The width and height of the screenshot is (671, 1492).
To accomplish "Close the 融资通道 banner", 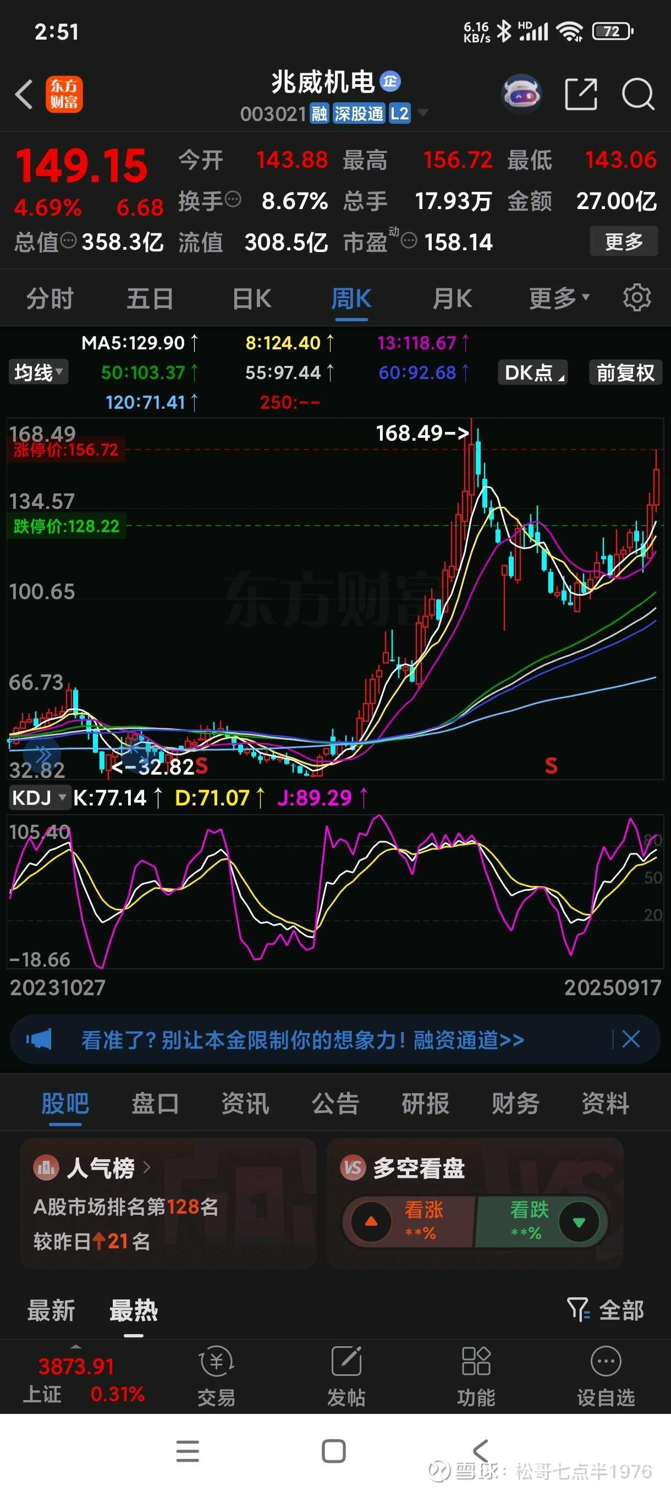I will point(630,1039).
